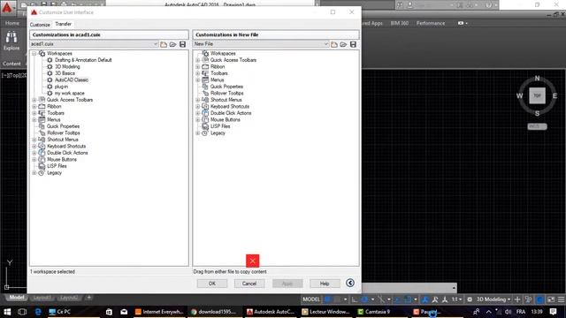Click the volume icon in system tray
Screen dimensions: 566x318
509,312
